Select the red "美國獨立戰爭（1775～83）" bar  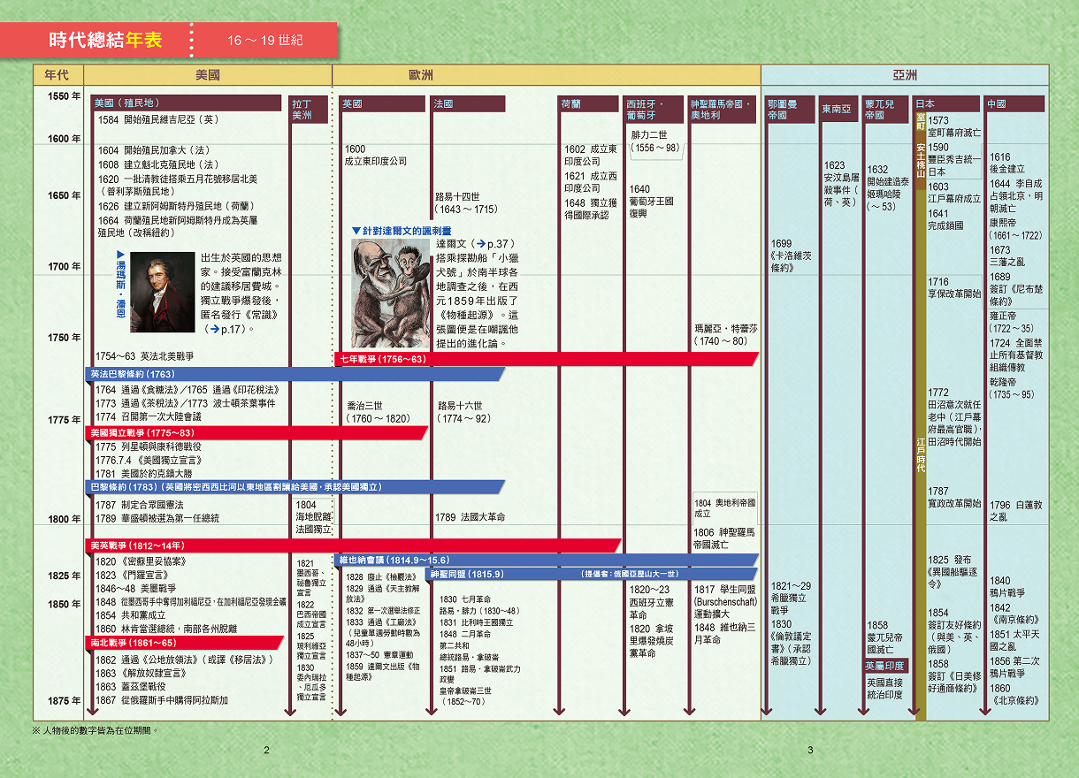256,433
